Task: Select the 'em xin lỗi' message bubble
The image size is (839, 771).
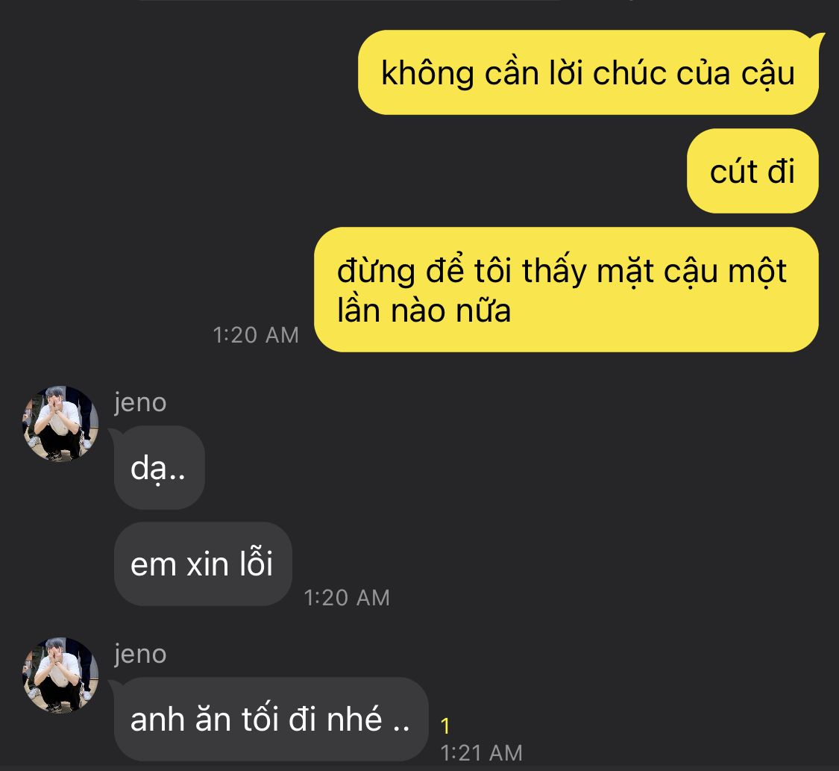Action: click(x=203, y=564)
